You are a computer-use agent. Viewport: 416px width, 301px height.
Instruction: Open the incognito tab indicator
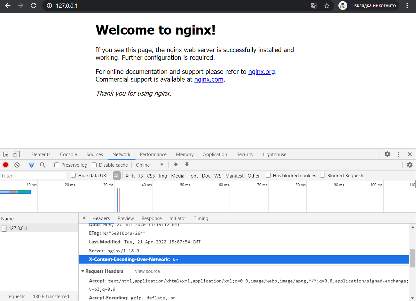[x=369, y=5]
